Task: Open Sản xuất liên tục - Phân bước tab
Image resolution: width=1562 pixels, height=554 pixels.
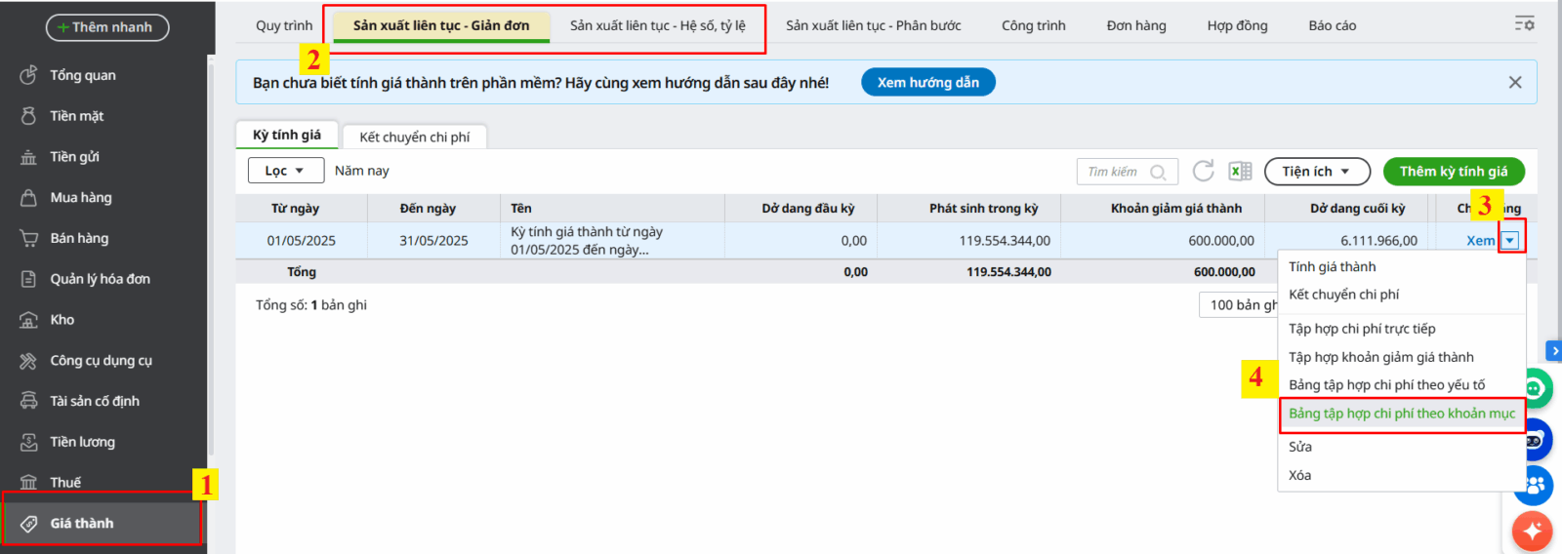Action: (873, 25)
